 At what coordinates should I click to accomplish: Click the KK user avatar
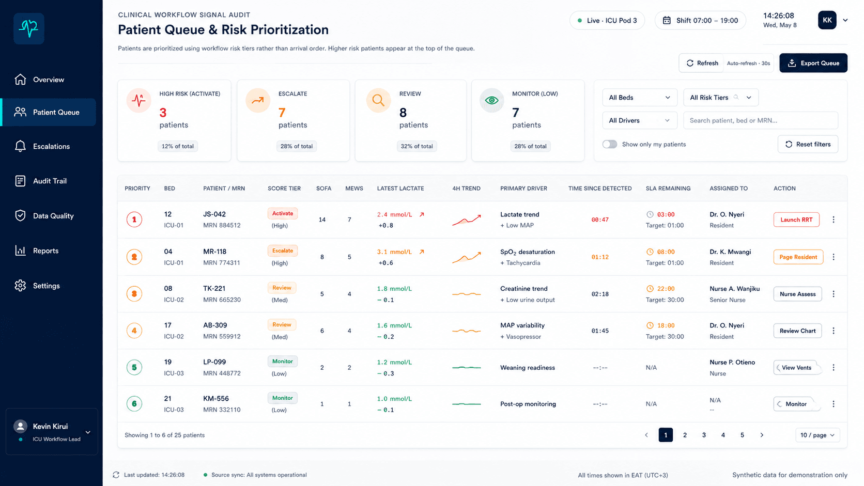pos(827,20)
